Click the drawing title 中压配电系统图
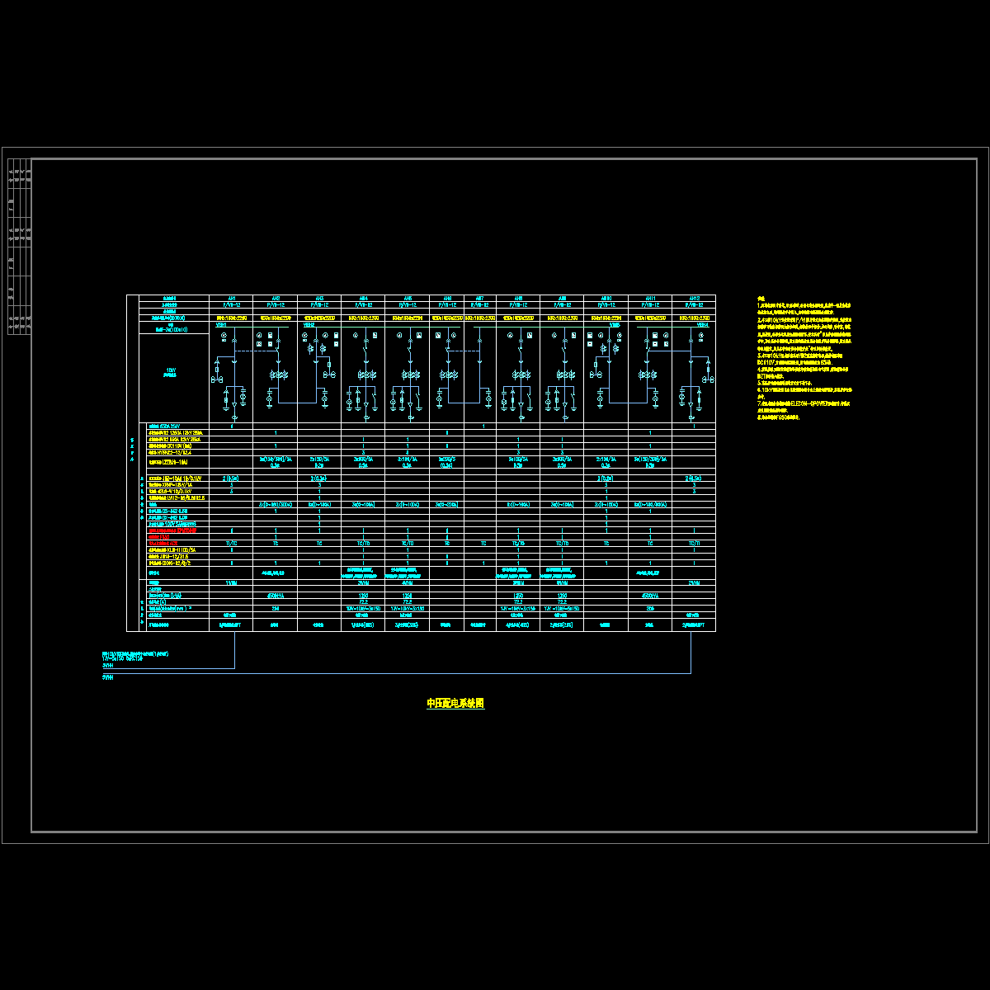The height and width of the screenshot is (990, 990). tap(455, 704)
